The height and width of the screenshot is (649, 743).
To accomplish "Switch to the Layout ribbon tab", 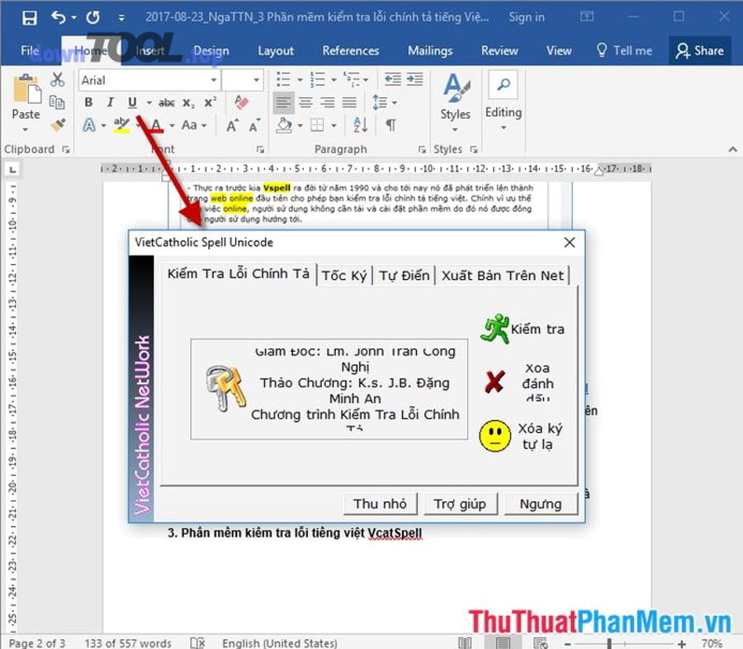I will pyautogui.click(x=275, y=50).
